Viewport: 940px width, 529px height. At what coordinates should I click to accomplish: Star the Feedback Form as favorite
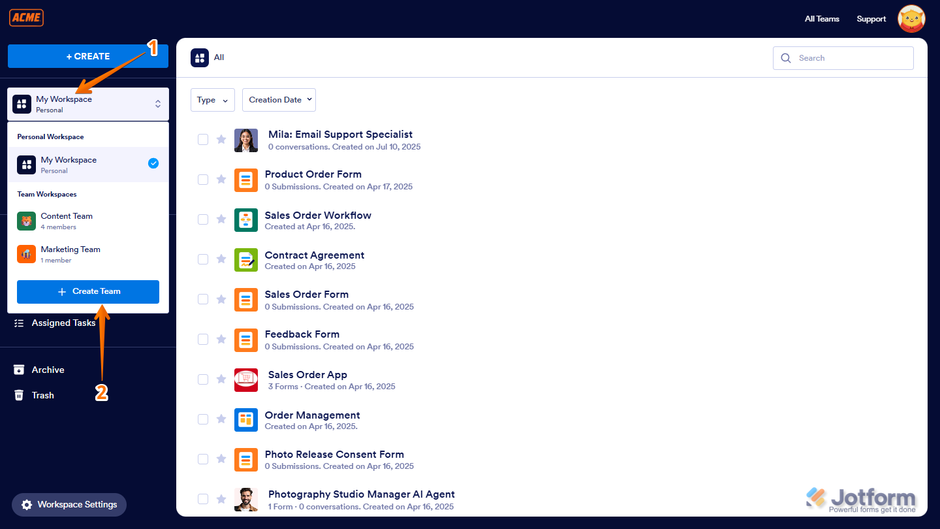click(x=221, y=339)
